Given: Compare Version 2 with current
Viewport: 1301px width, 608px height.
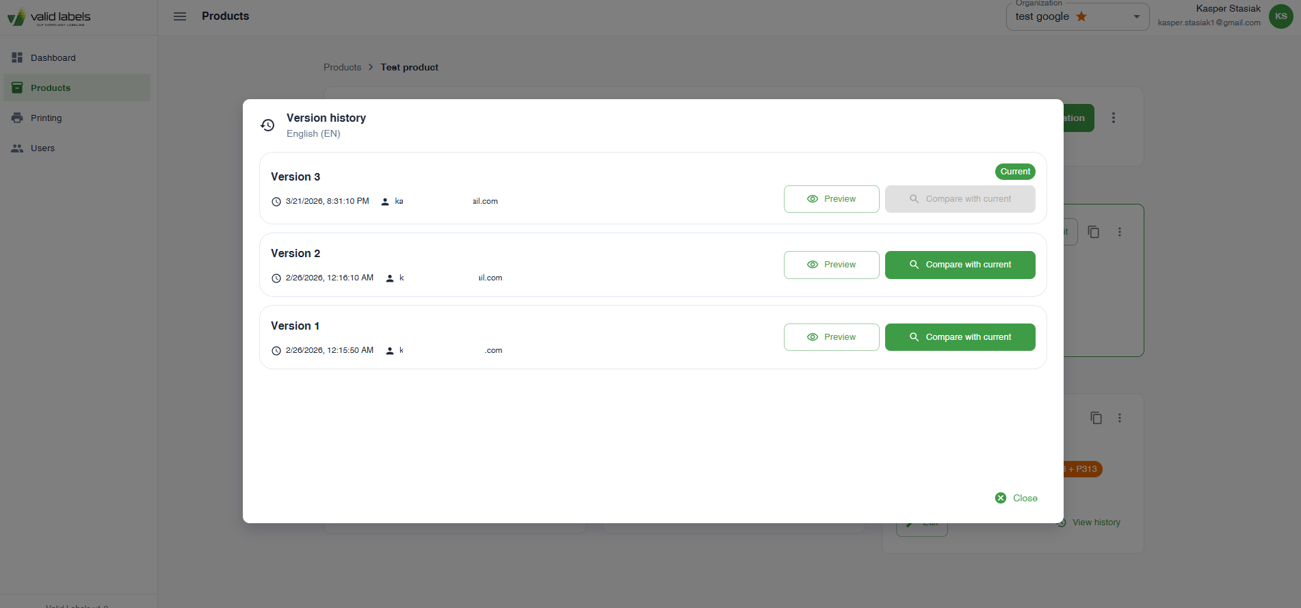Looking at the screenshot, I should 960,265.
